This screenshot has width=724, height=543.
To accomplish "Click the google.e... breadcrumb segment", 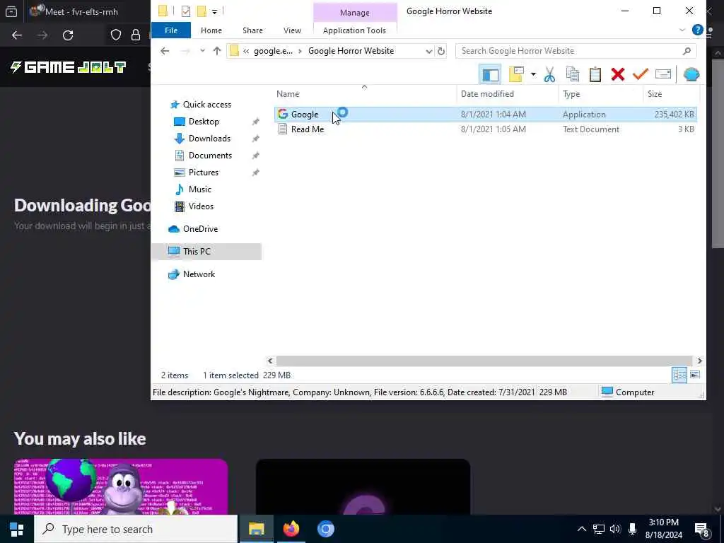I will coord(273,51).
